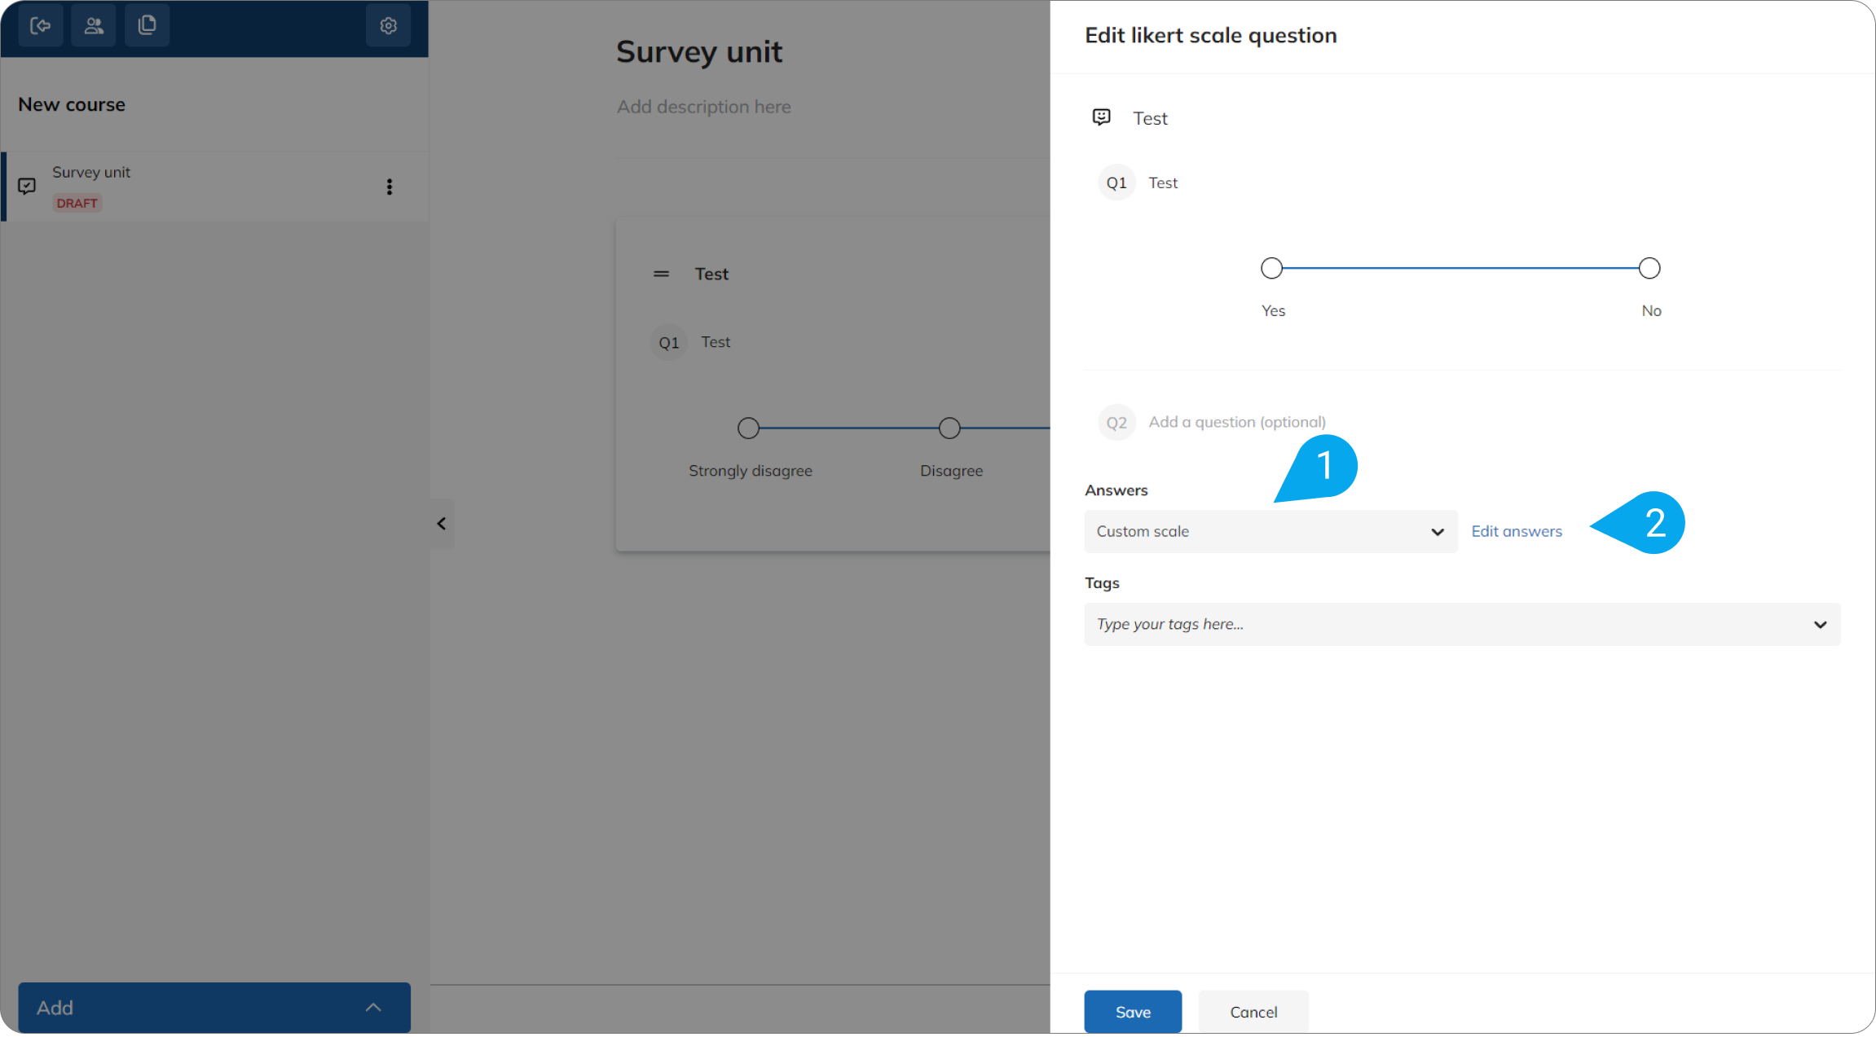Select the No radio point on scale
Viewport: 1876px width, 1037px height.
click(x=1649, y=268)
